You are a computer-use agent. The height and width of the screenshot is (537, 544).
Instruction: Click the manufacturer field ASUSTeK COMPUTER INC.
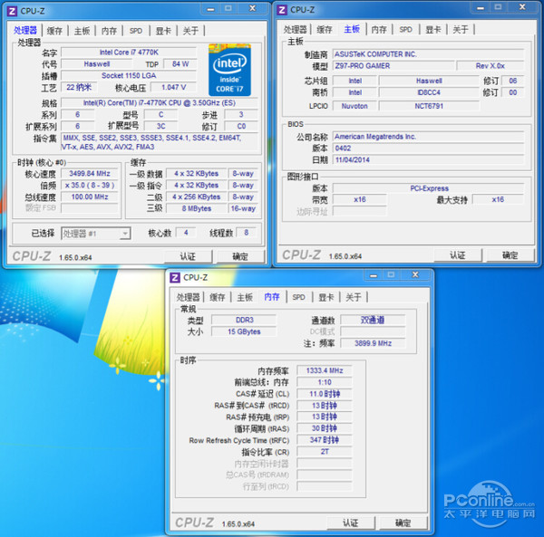pyautogui.click(x=428, y=54)
